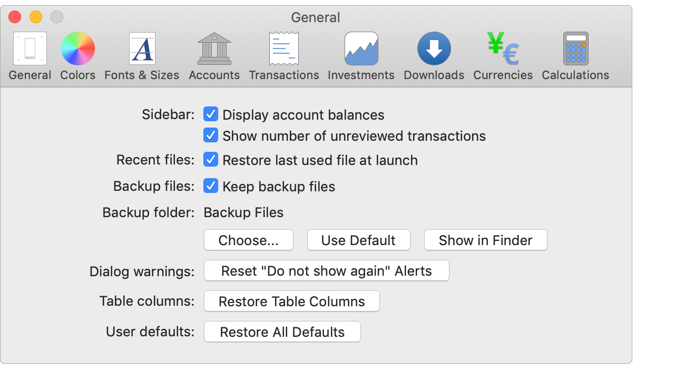Open the Transactions receipt icon
This screenshot has height=369, width=685.
(284, 49)
